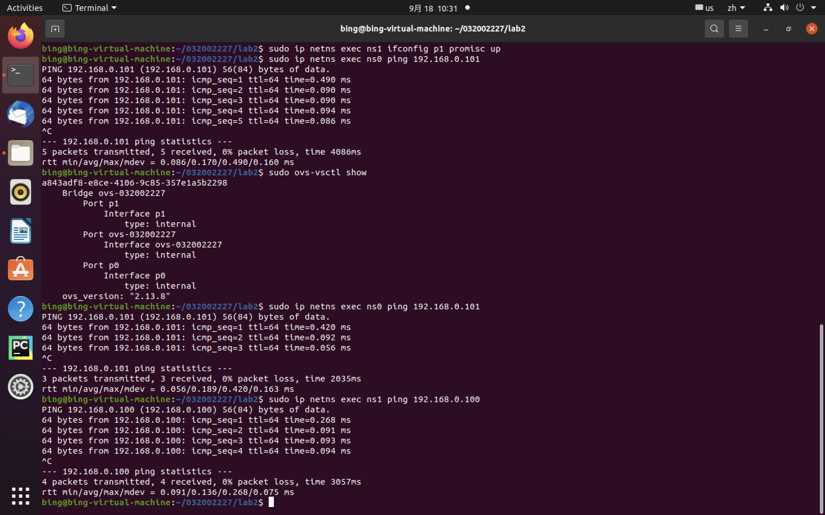The image size is (825, 515).
Task: Open the Activities overview
Action: [x=25, y=8]
